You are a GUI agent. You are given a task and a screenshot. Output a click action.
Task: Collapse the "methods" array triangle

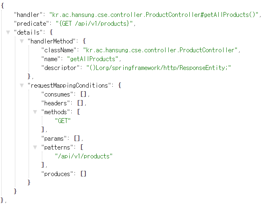click(x=35, y=112)
